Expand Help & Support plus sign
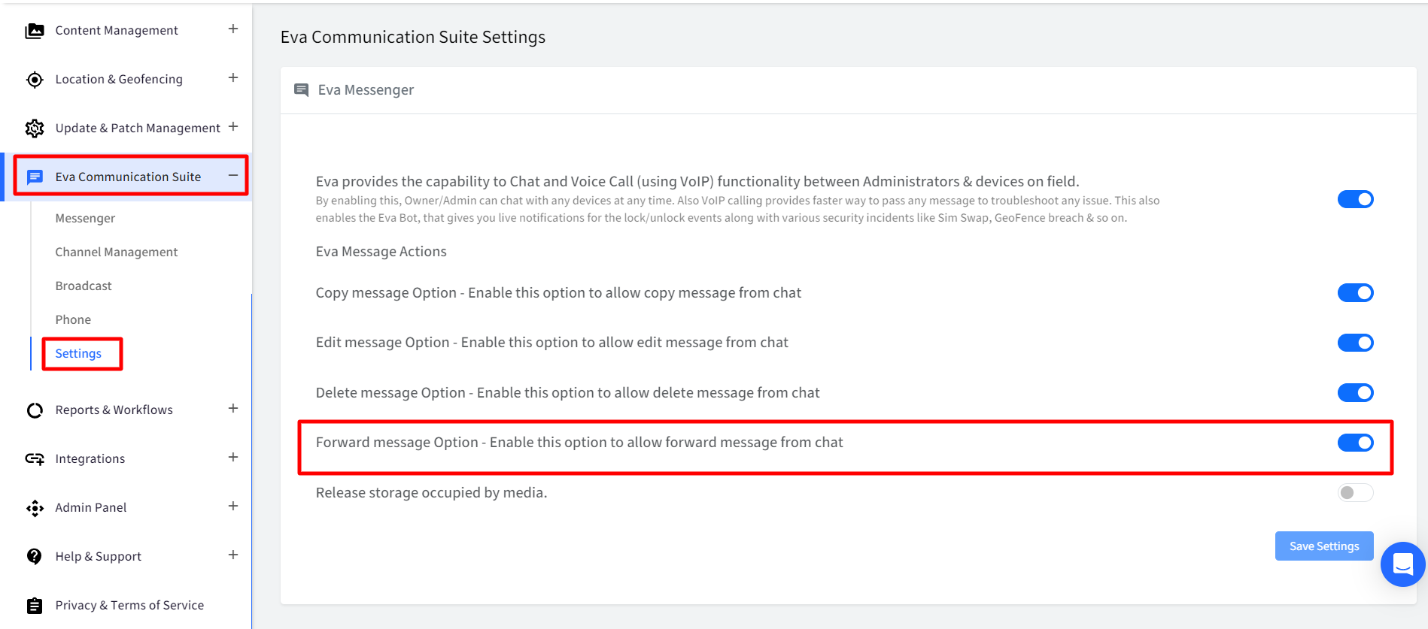The width and height of the screenshot is (1428, 629). pyautogui.click(x=233, y=555)
